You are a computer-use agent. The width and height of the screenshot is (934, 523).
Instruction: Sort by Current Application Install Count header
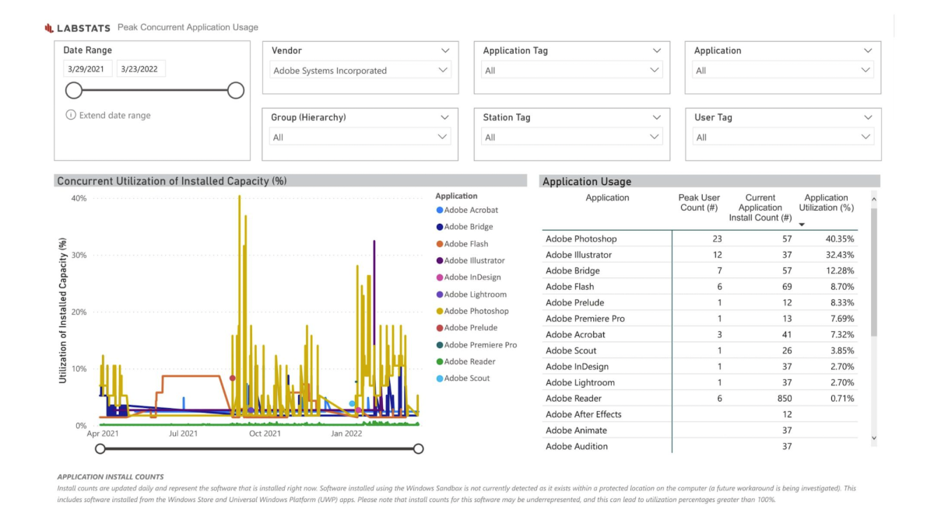click(x=760, y=207)
